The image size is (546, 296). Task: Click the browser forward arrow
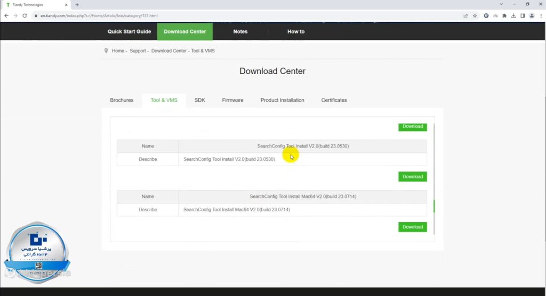[x=15, y=15]
